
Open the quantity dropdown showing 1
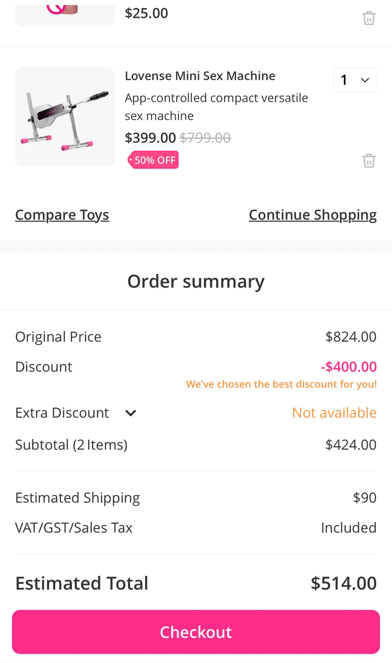355,80
